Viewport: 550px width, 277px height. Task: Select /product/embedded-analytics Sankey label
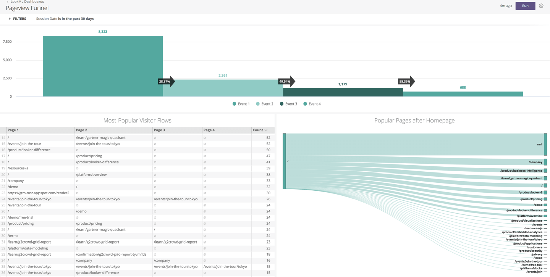(522, 232)
